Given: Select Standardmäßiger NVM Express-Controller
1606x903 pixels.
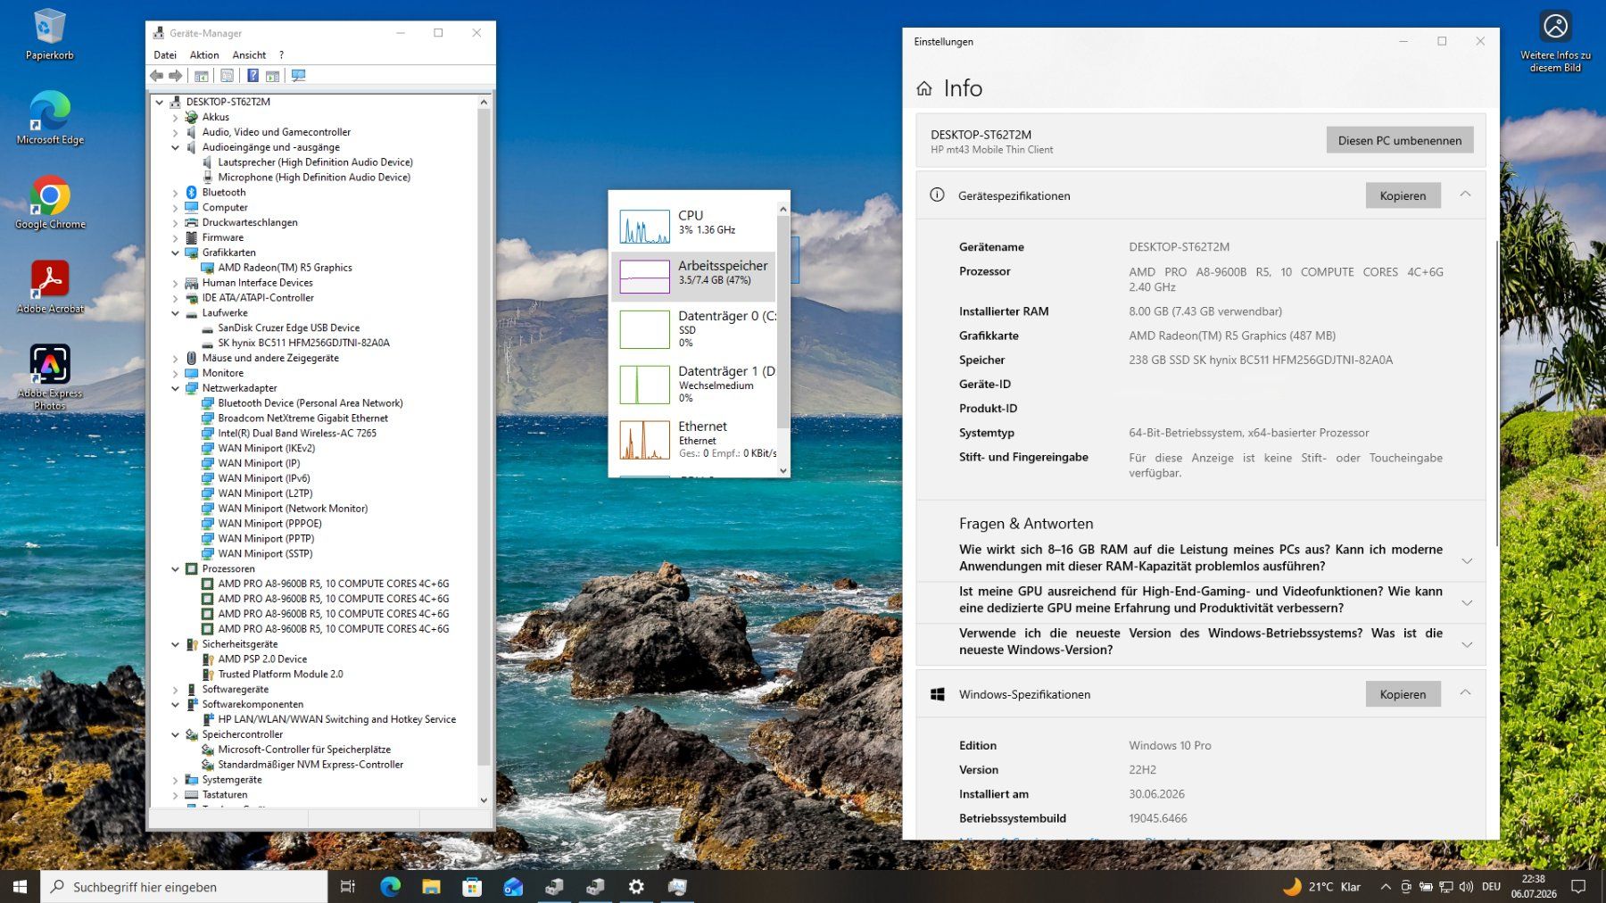Looking at the screenshot, I should [x=310, y=765].
